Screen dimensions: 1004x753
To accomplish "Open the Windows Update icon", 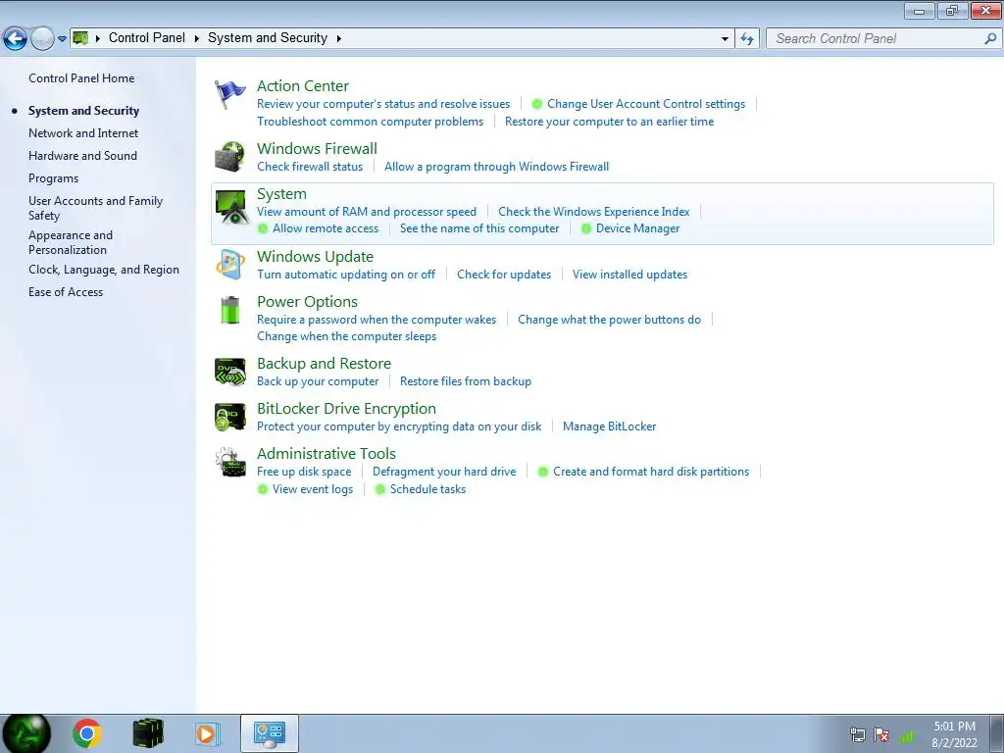I will pyautogui.click(x=229, y=265).
